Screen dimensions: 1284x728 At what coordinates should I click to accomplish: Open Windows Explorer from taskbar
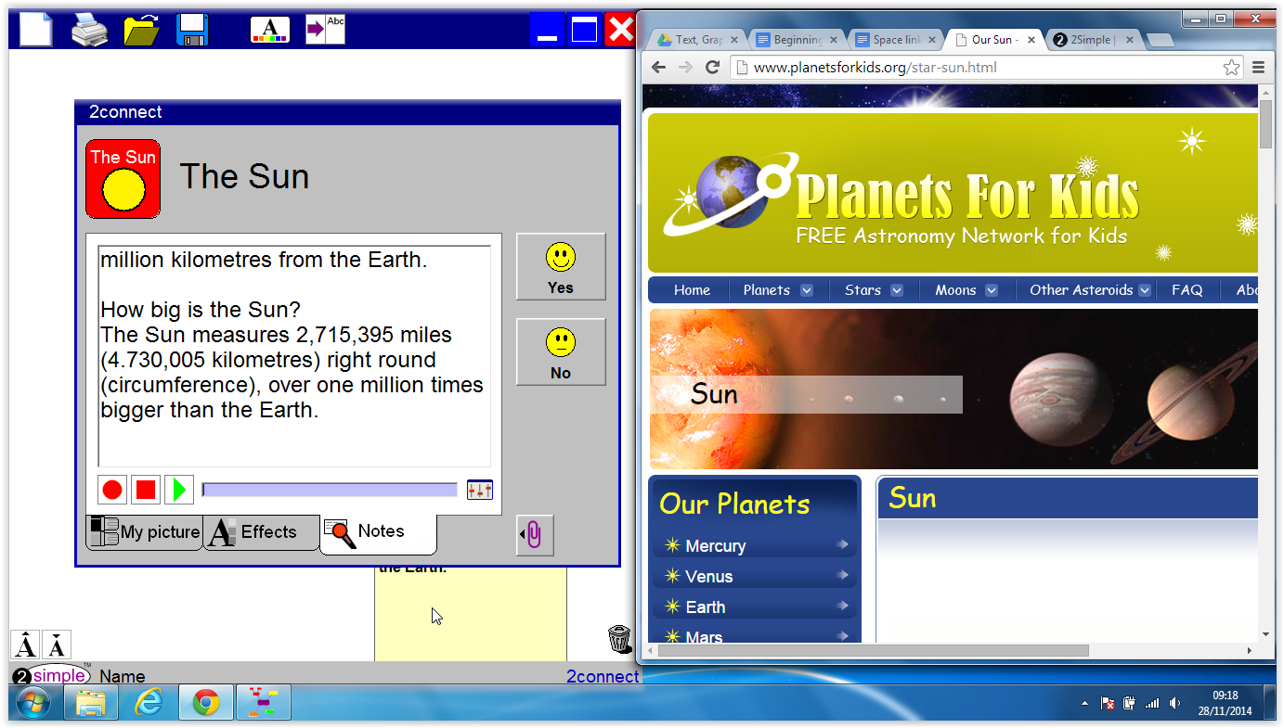[90, 704]
